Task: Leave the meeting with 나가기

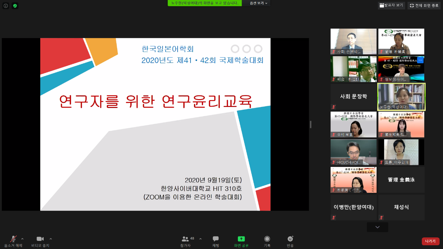Action: tap(430, 241)
